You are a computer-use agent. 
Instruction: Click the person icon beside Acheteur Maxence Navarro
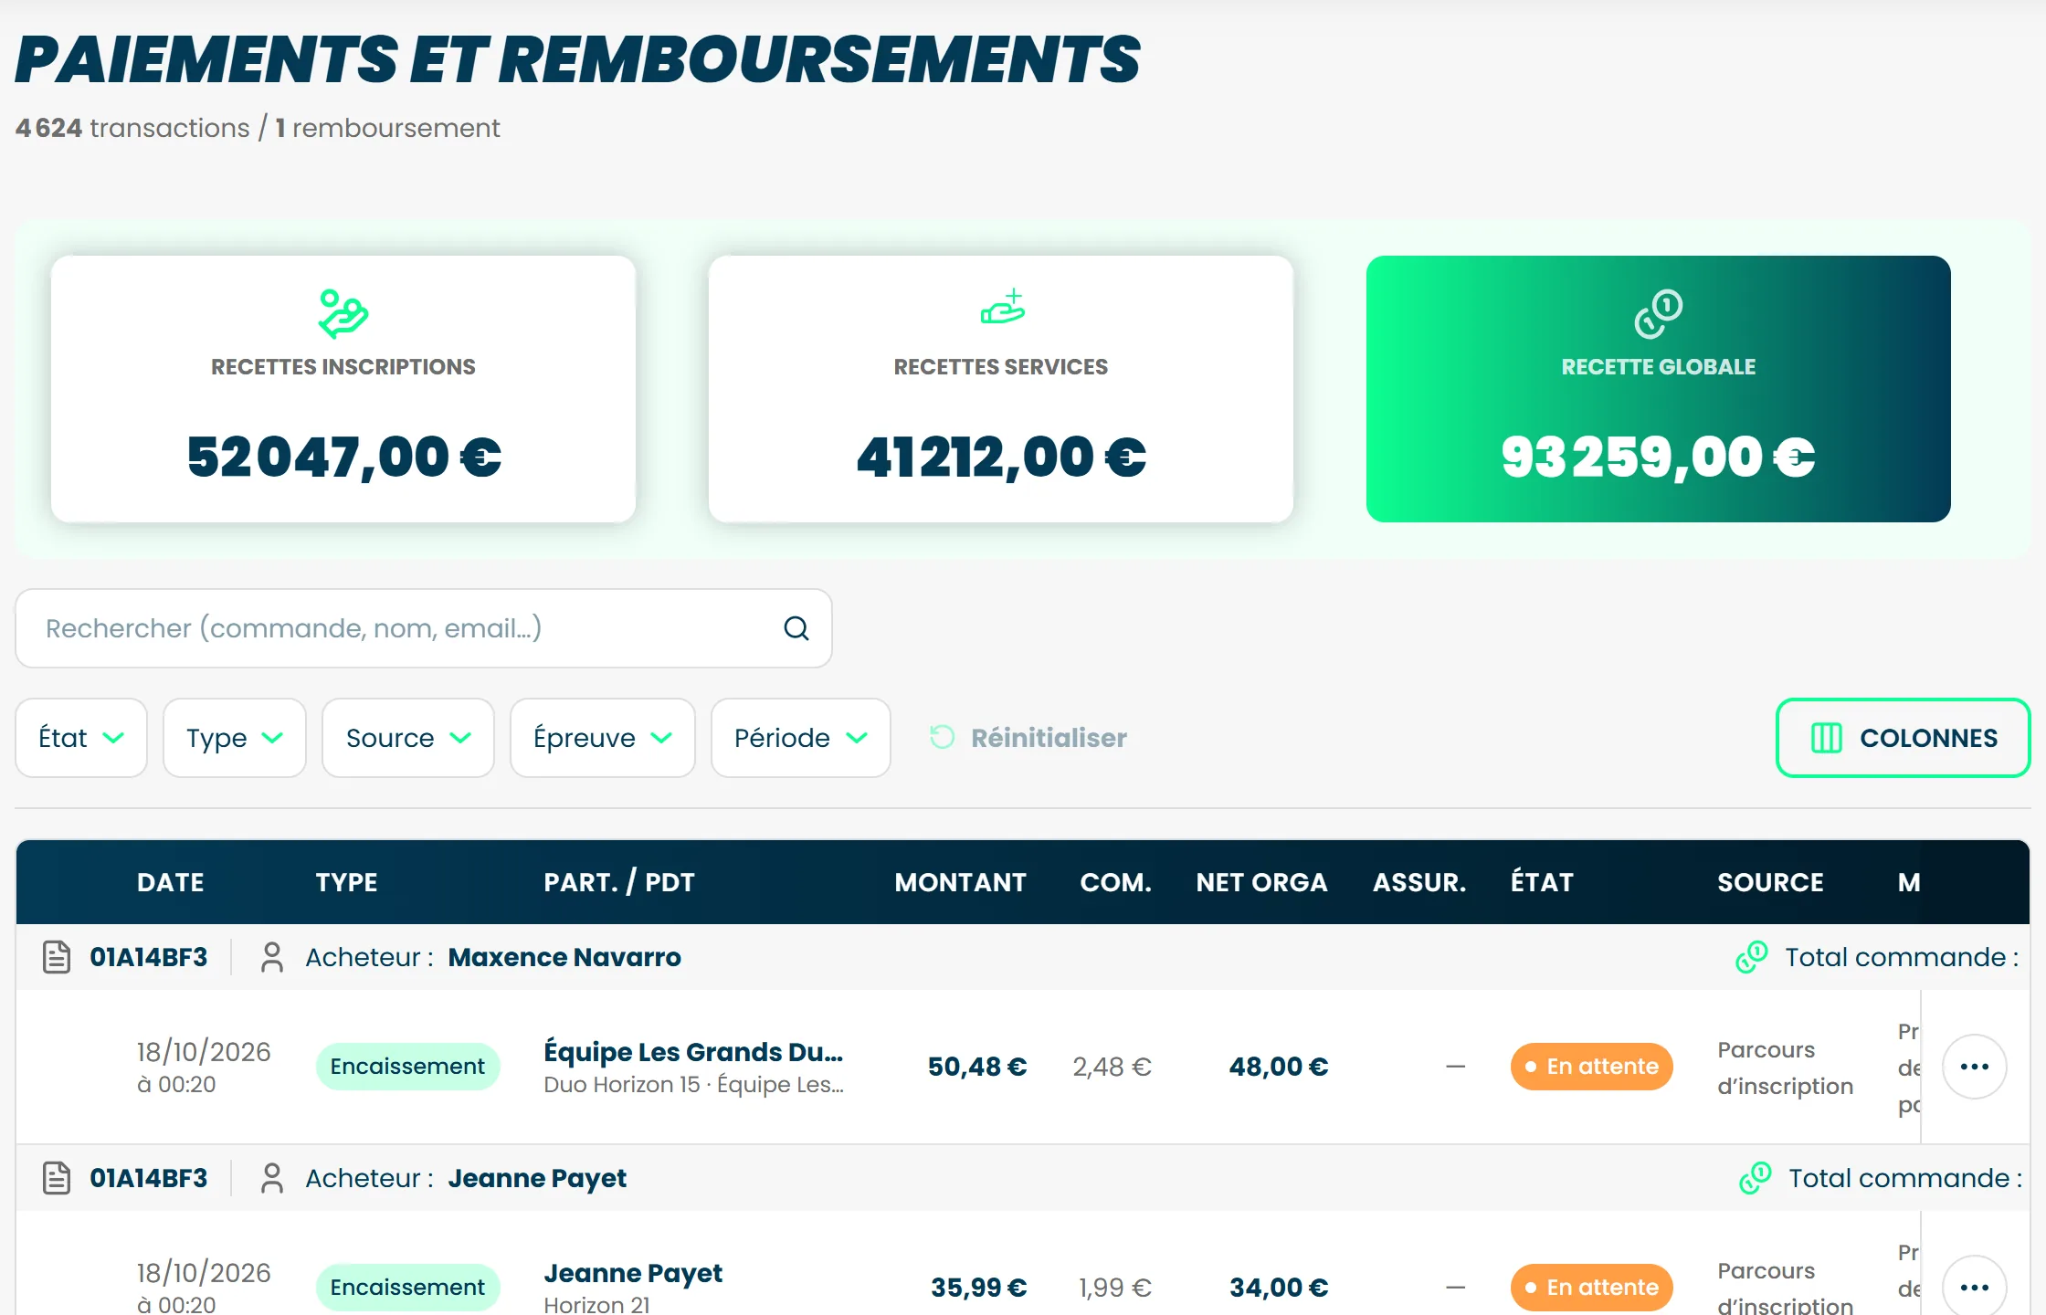click(272, 957)
